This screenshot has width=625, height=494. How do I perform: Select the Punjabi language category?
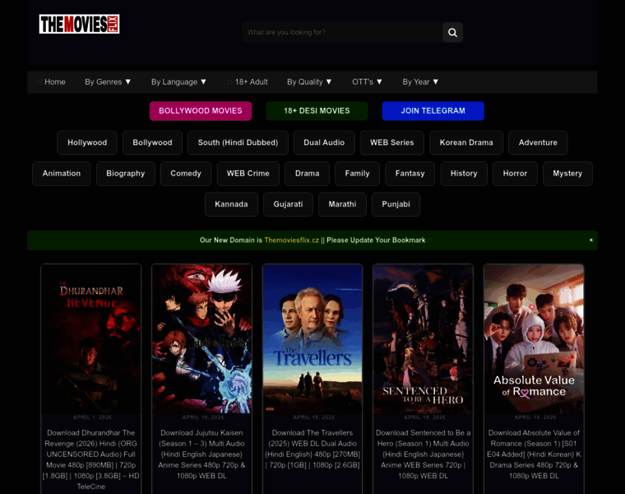(x=396, y=204)
